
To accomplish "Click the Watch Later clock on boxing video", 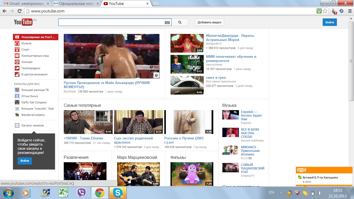I will (156, 75).
